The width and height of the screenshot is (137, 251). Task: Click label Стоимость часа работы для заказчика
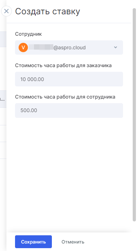[63, 65]
